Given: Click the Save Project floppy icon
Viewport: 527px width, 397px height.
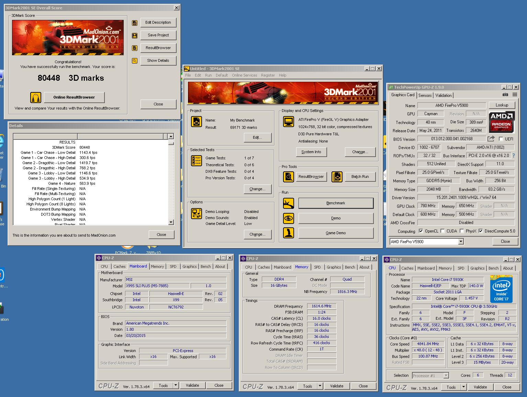Looking at the screenshot, I should coord(135,35).
